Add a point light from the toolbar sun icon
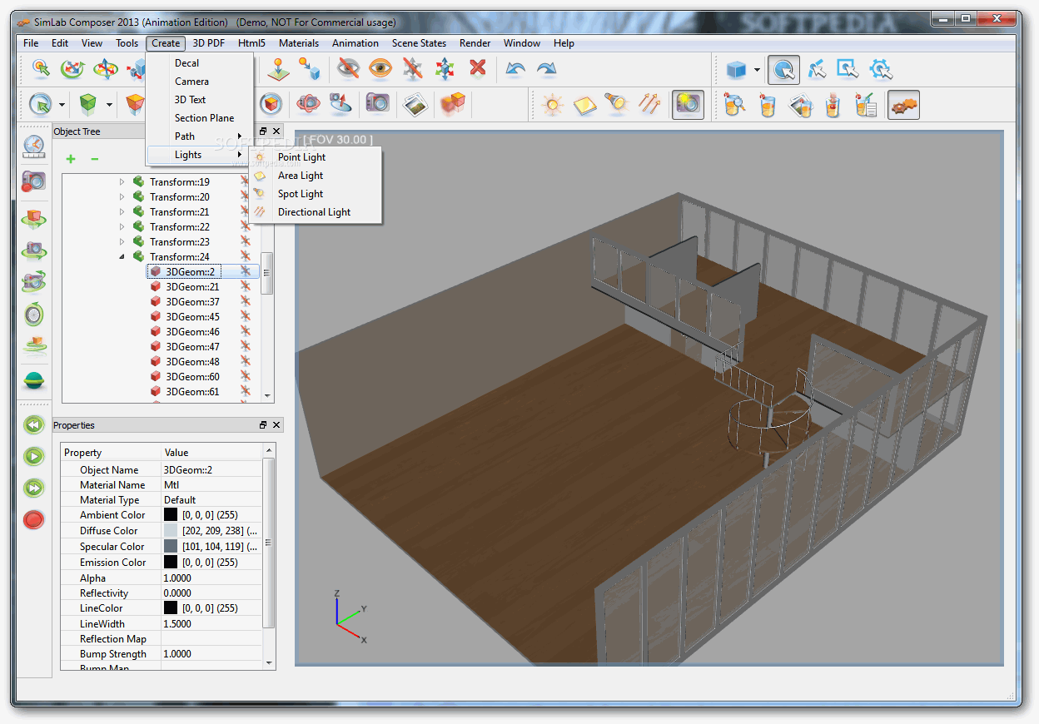 click(x=553, y=105)
